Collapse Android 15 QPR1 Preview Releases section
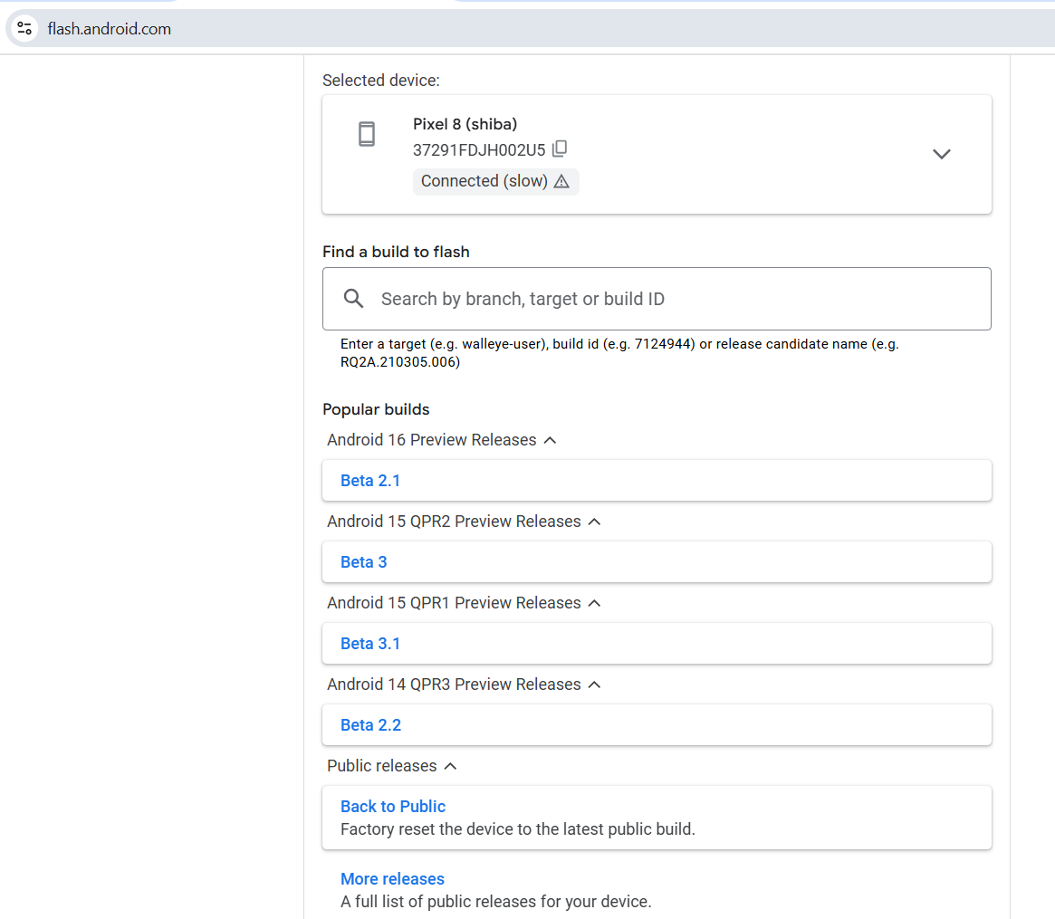The height and width of the screenshot is (919, 1055). tap(594, 603)
